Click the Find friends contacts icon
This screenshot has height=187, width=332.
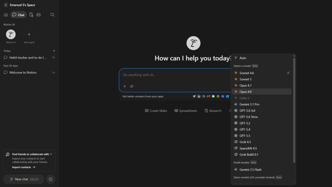8,154
